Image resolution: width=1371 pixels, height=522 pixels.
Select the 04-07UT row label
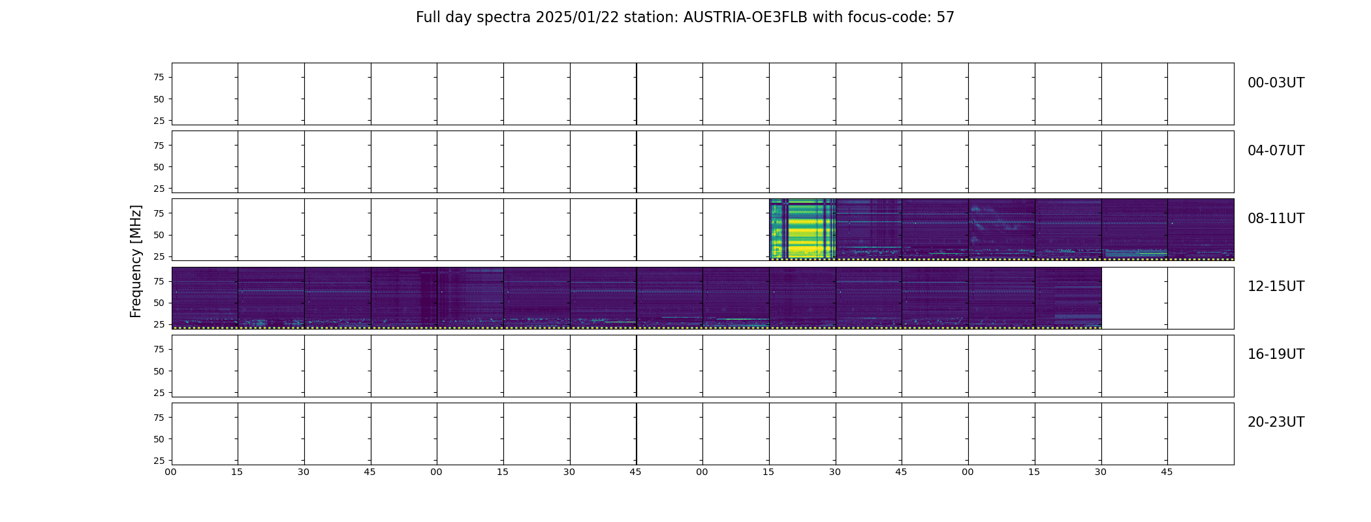click(1276, 151)
